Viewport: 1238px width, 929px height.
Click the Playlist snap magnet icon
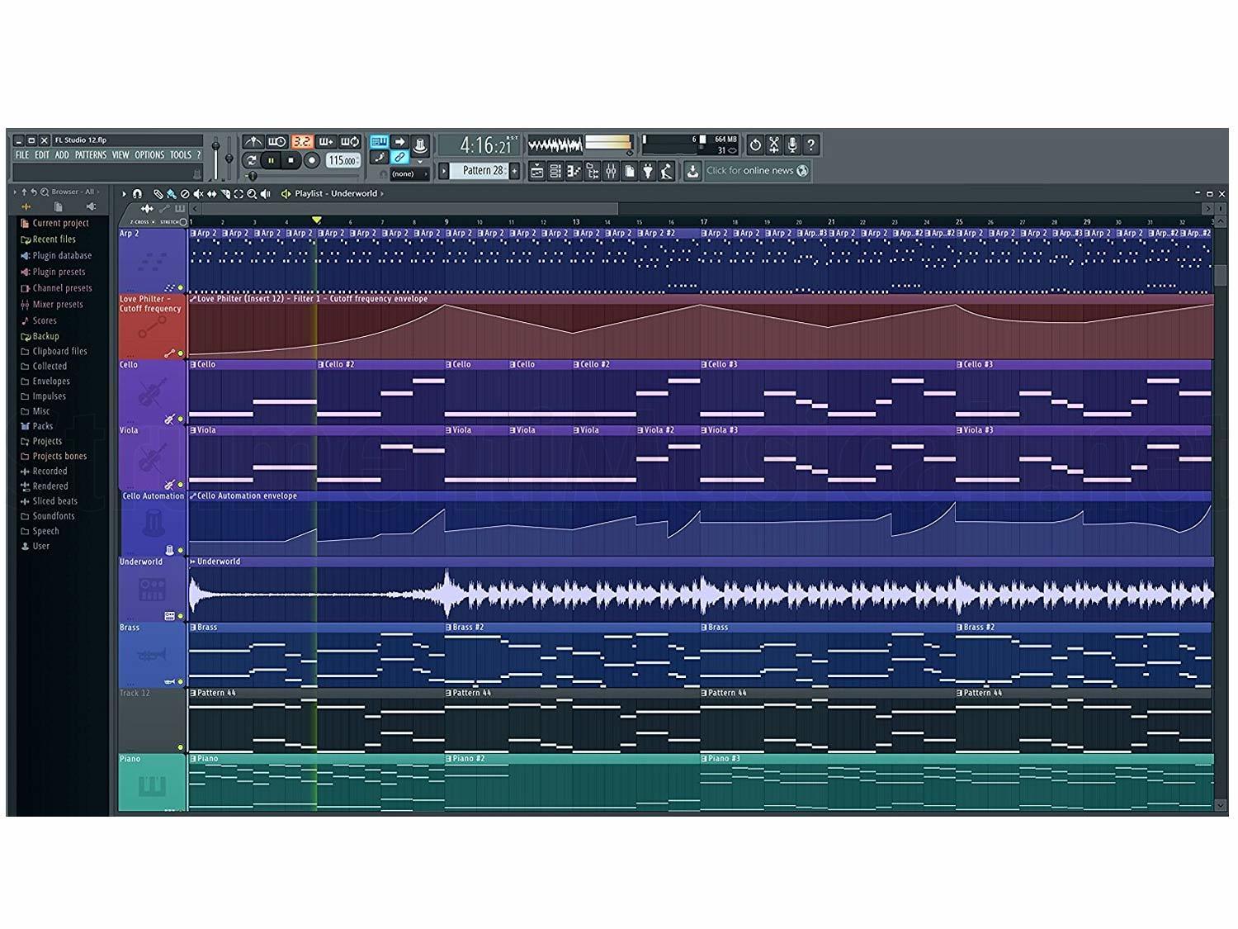click(x=138, y=192)
